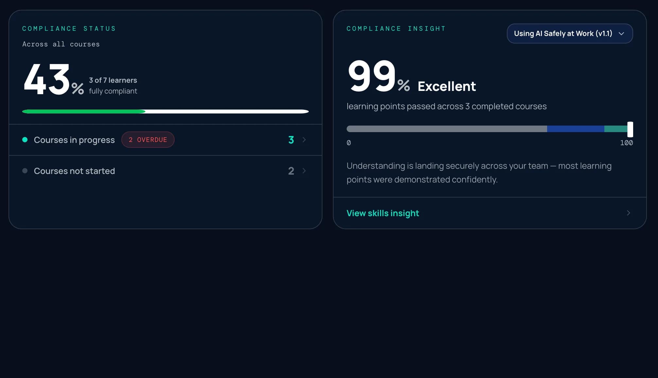Open View skills insight link
The width and height of the screenshot is (658, 378).
click(x=383, y=213)
